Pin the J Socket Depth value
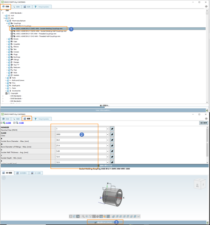 (112, 157)
